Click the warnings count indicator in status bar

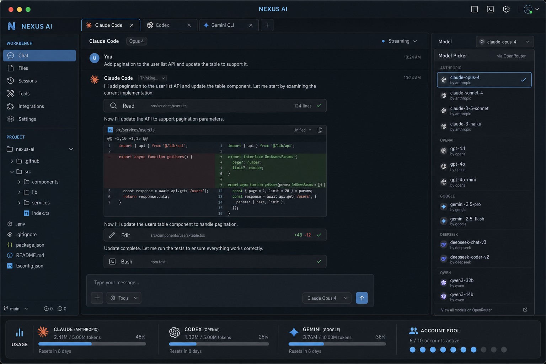[62, 309]
